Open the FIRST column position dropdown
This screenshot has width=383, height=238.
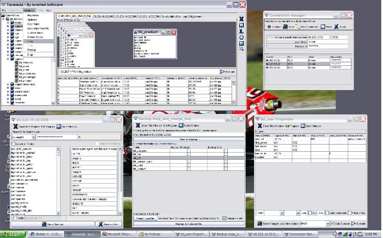click(327, 224)
